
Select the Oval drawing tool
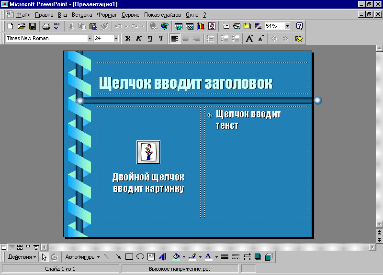(140, 257)
